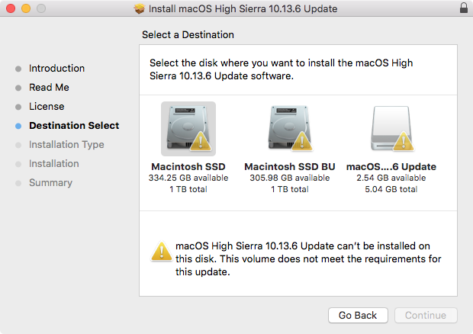The width and height of the screenshot is (473, 334).
Task: Click the Summary step in sidebar
Action: click(x=50, y=182)
